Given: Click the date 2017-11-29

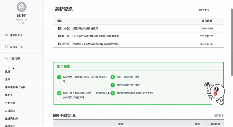Looking at the screenshot, I should 207,44.
